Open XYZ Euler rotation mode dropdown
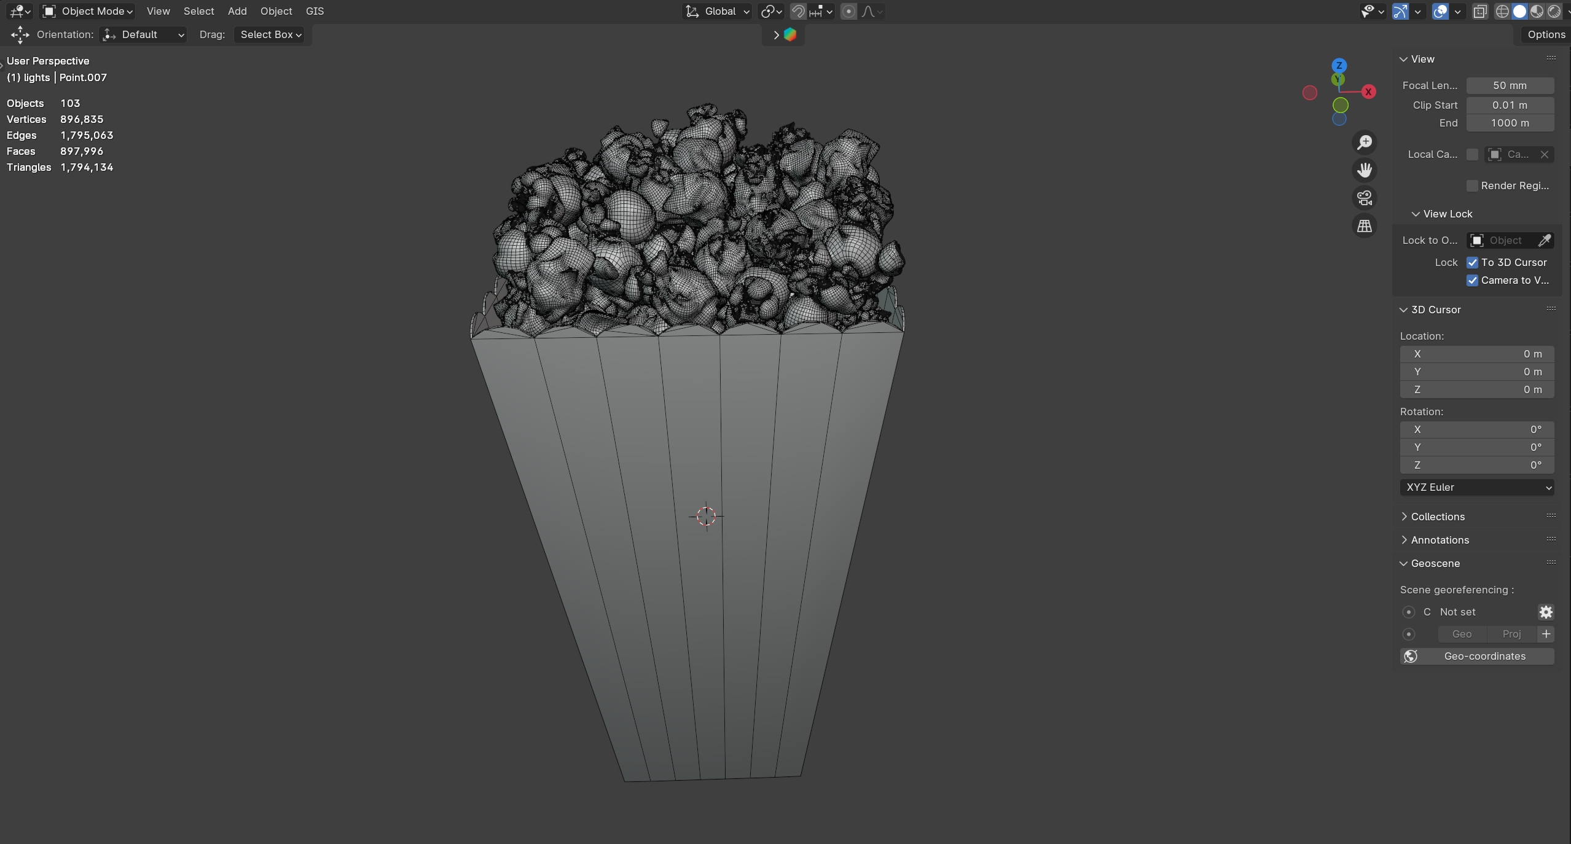Image resolution: width=1571 pixels, height=844 pixels. [x=1477, y=487]
